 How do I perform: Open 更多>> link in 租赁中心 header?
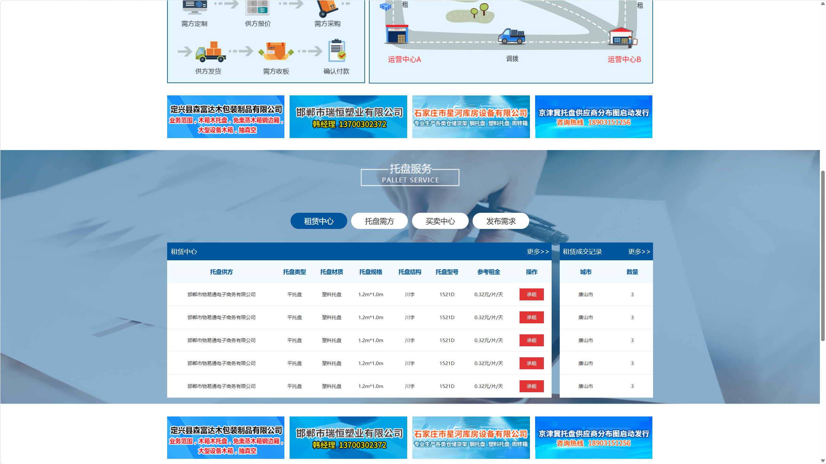537,252
